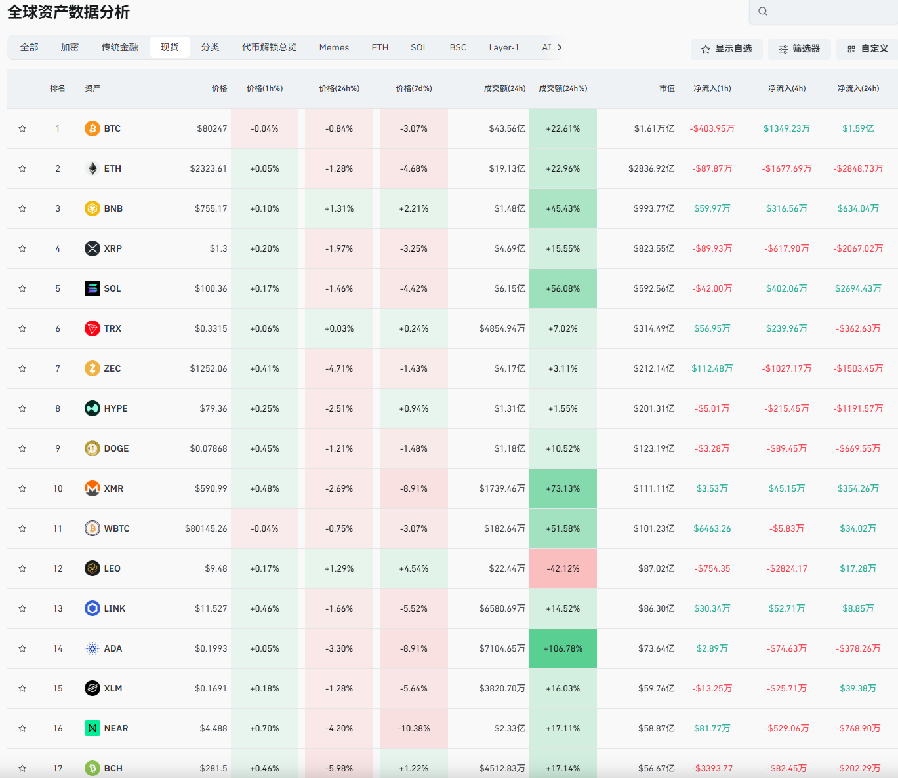Click the BCH coin icon
The image size is (898, 778).
92,768
